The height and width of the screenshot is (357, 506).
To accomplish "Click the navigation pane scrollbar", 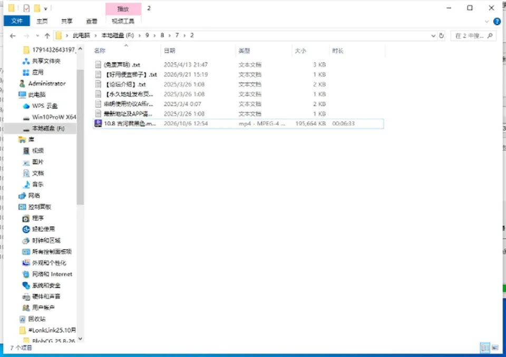I will pyautogui.click(x=80, y=137).
